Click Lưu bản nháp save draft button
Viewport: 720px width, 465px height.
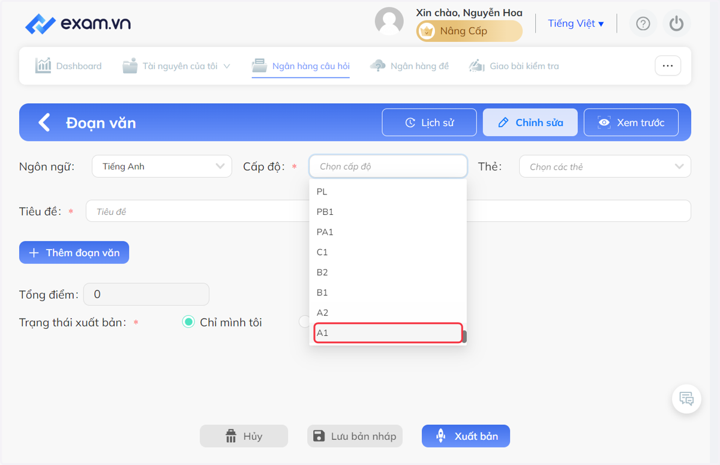click(355, 436)
